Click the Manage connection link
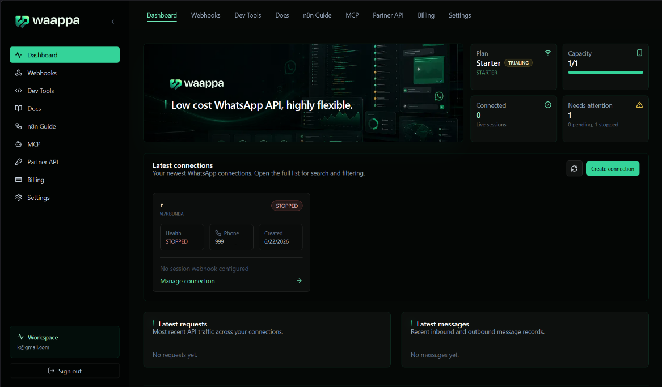Image resolution: width=662 pixels, height=387 pixels. pos(187,281)
